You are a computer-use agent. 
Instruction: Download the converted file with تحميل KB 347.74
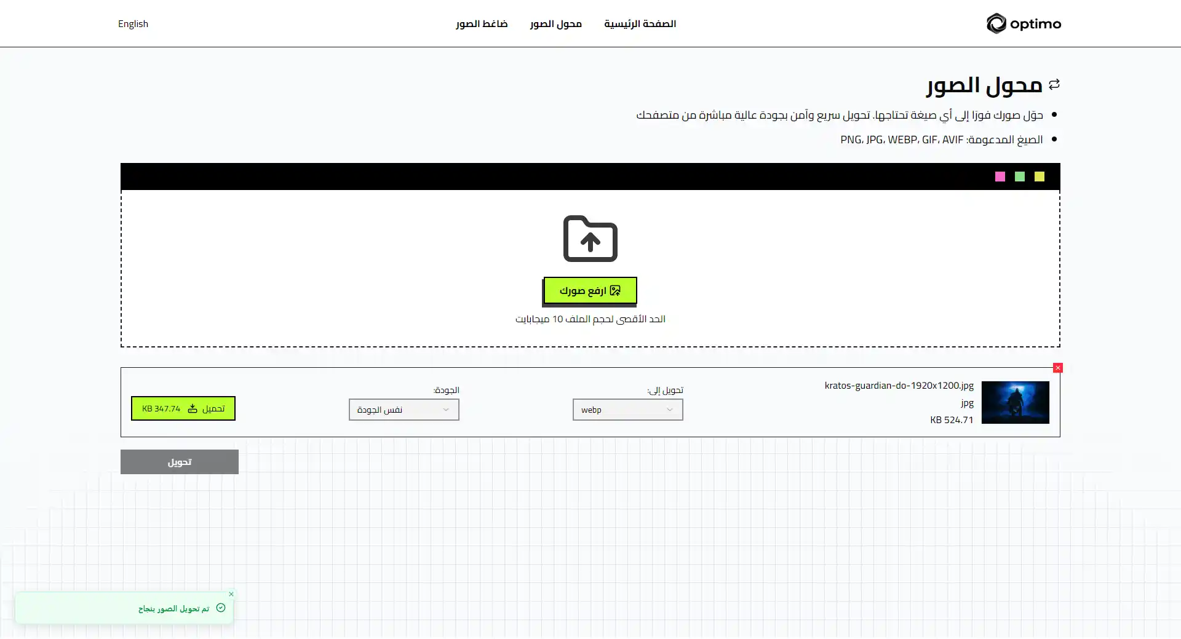(183, 408)
